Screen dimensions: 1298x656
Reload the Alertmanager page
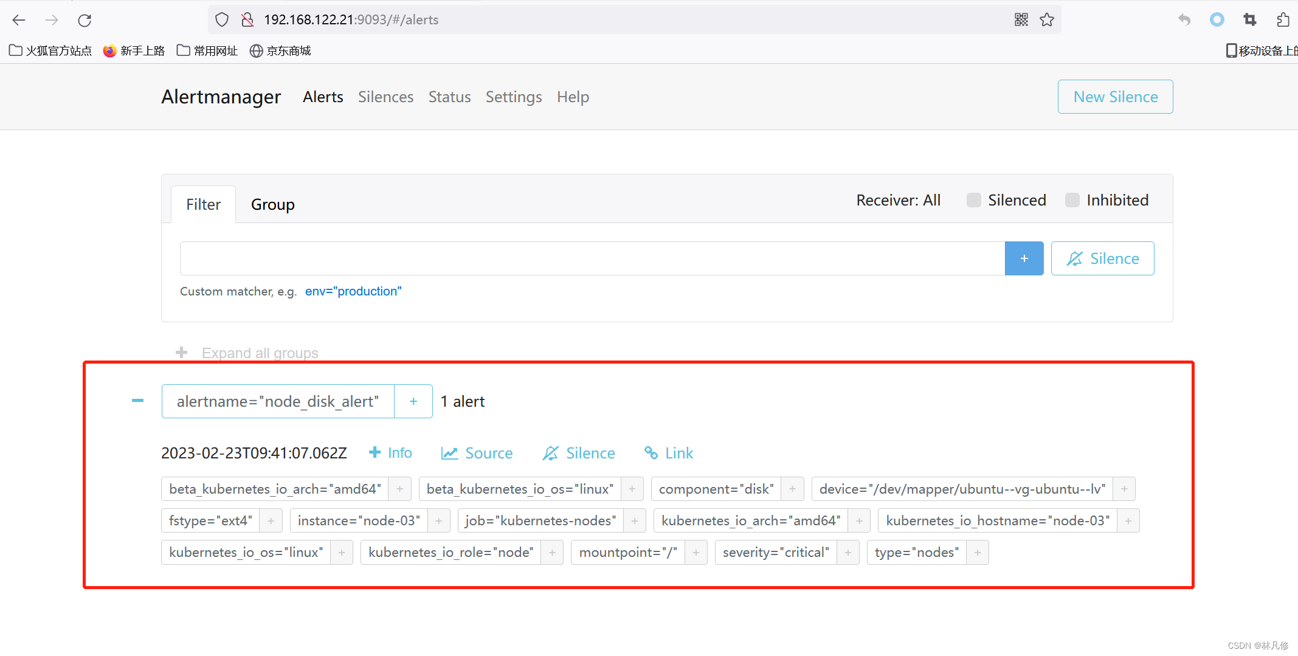85,20
